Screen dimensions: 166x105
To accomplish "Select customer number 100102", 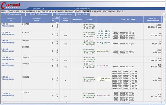I will (26, 77).
